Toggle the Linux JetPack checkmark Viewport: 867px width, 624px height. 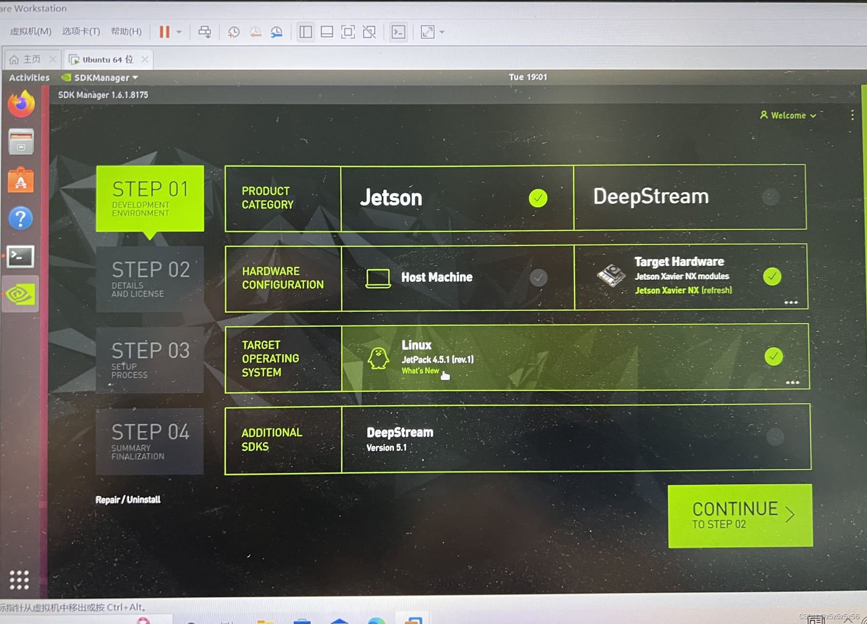[x=774, y=356]
